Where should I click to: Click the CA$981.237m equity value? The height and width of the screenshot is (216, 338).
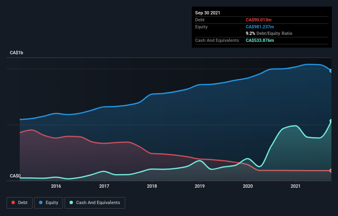pos(260,27)
